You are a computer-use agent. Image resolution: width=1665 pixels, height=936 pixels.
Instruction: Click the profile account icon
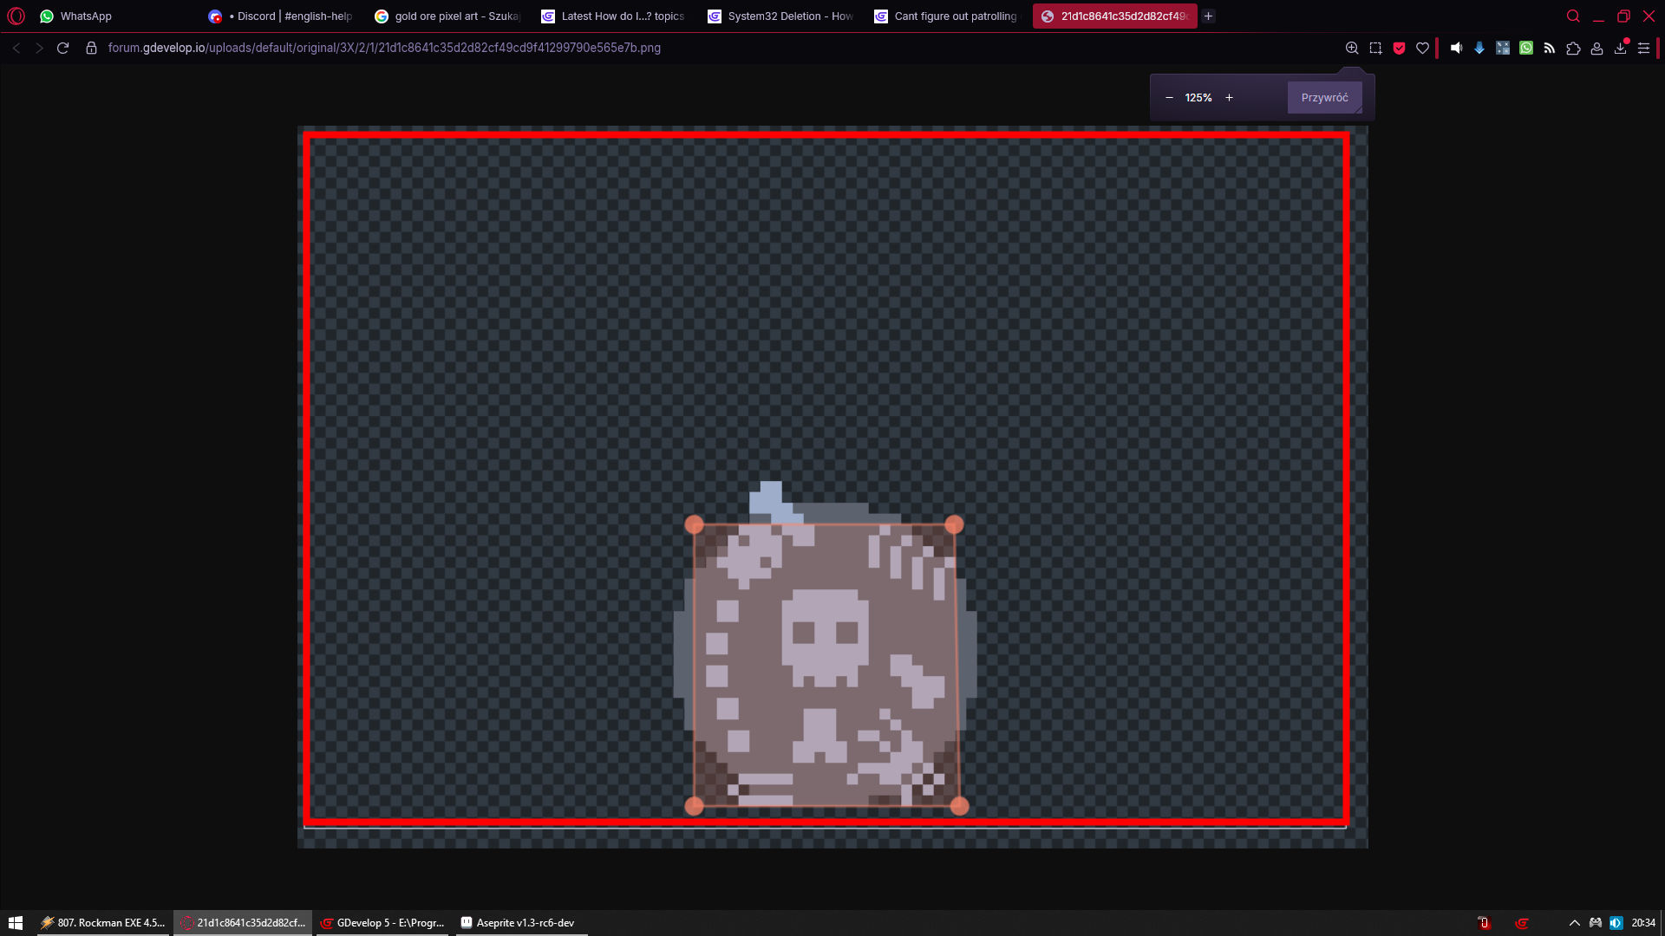tap(1596, 48)
